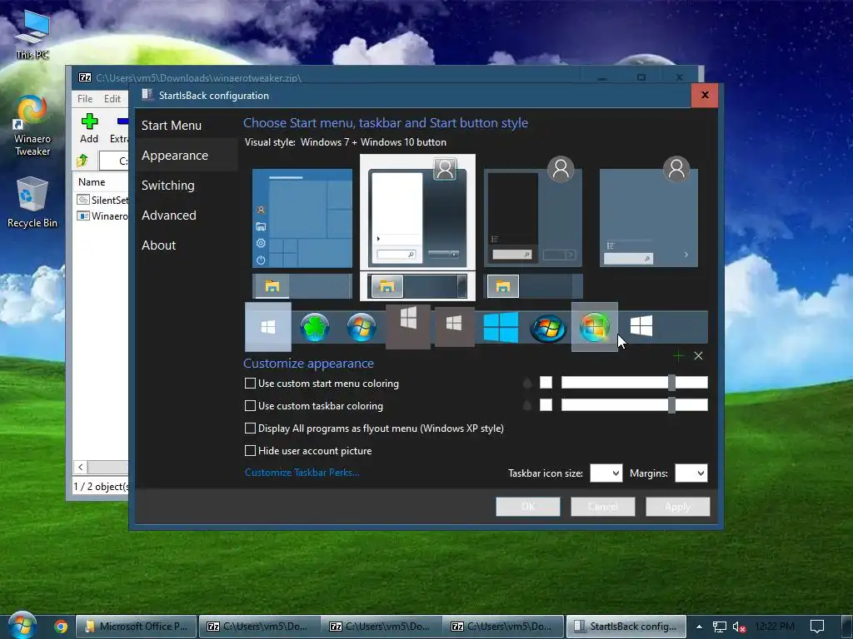The height and width of the screenshot is (639, 853).
Task: Click the Add button in 7-Zip toolbar
Action: click(89, 128)
